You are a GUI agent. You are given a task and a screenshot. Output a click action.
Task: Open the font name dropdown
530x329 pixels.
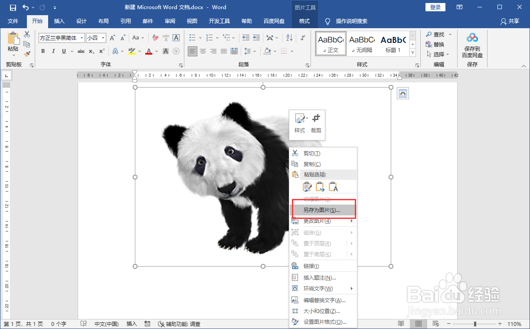pos(82,38)
